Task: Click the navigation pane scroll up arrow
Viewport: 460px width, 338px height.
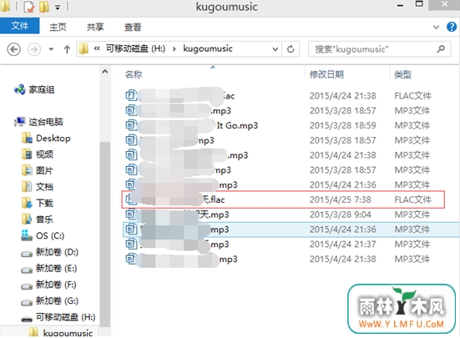Action: pyautogui.click(x=104, y=72)
